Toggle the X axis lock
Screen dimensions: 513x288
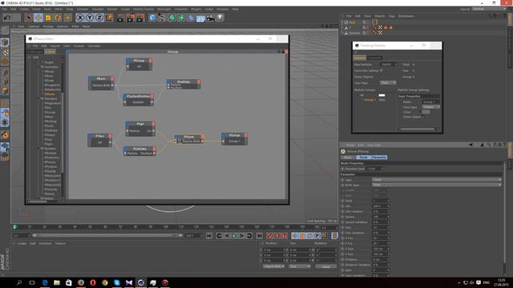[80, 18]
